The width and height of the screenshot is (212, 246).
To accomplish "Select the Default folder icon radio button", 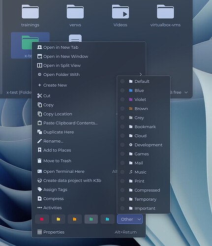I will pyautogui.click(x=122, y=81).
